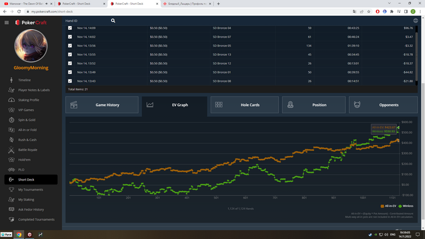Open the Opponents tab
425x239 pixels.
383,105
